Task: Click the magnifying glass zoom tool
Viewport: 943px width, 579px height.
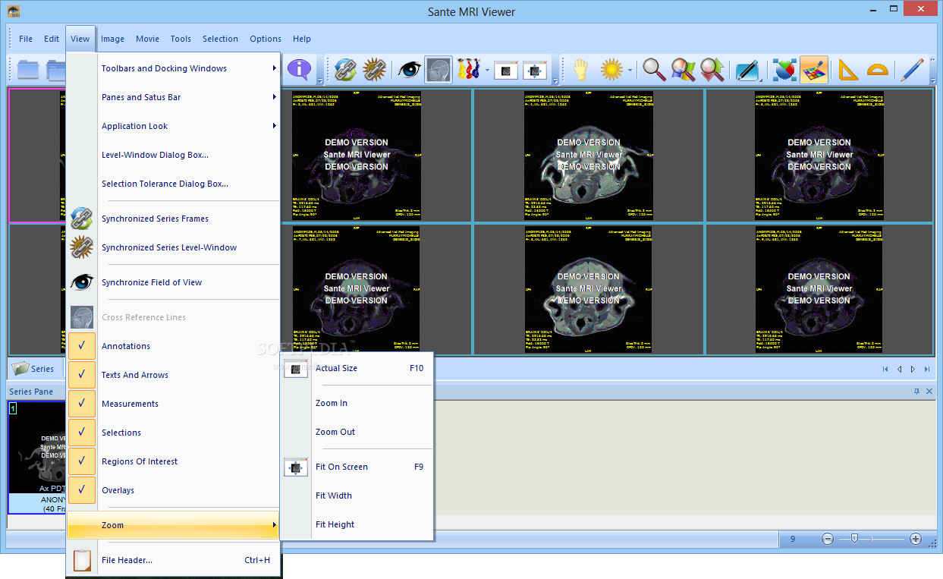Action: pyautogui.click(x=653, y=70)
